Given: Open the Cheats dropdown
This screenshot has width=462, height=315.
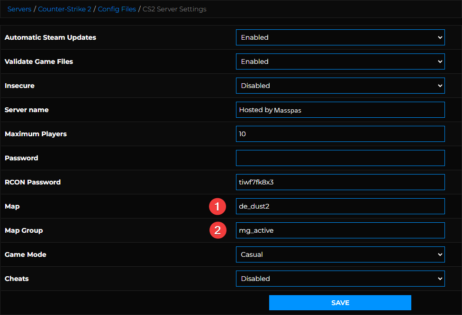Looking at the screenshot, I should [340, 279].
